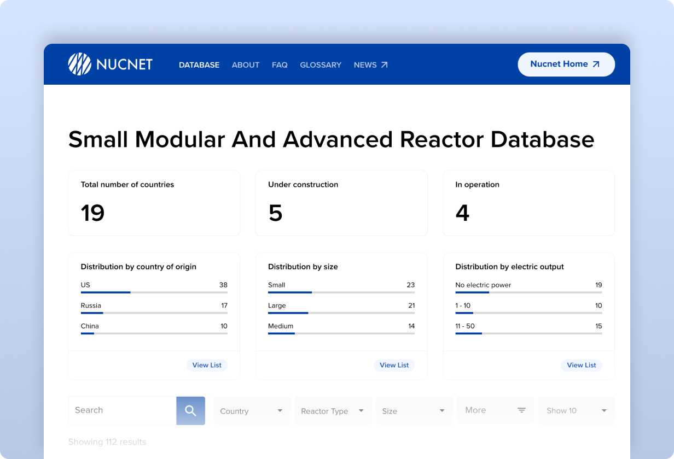The height and width of the screenshot is (459, 674).
Task: Click the filter icon beside More
Action: click(x=521, y=410)
